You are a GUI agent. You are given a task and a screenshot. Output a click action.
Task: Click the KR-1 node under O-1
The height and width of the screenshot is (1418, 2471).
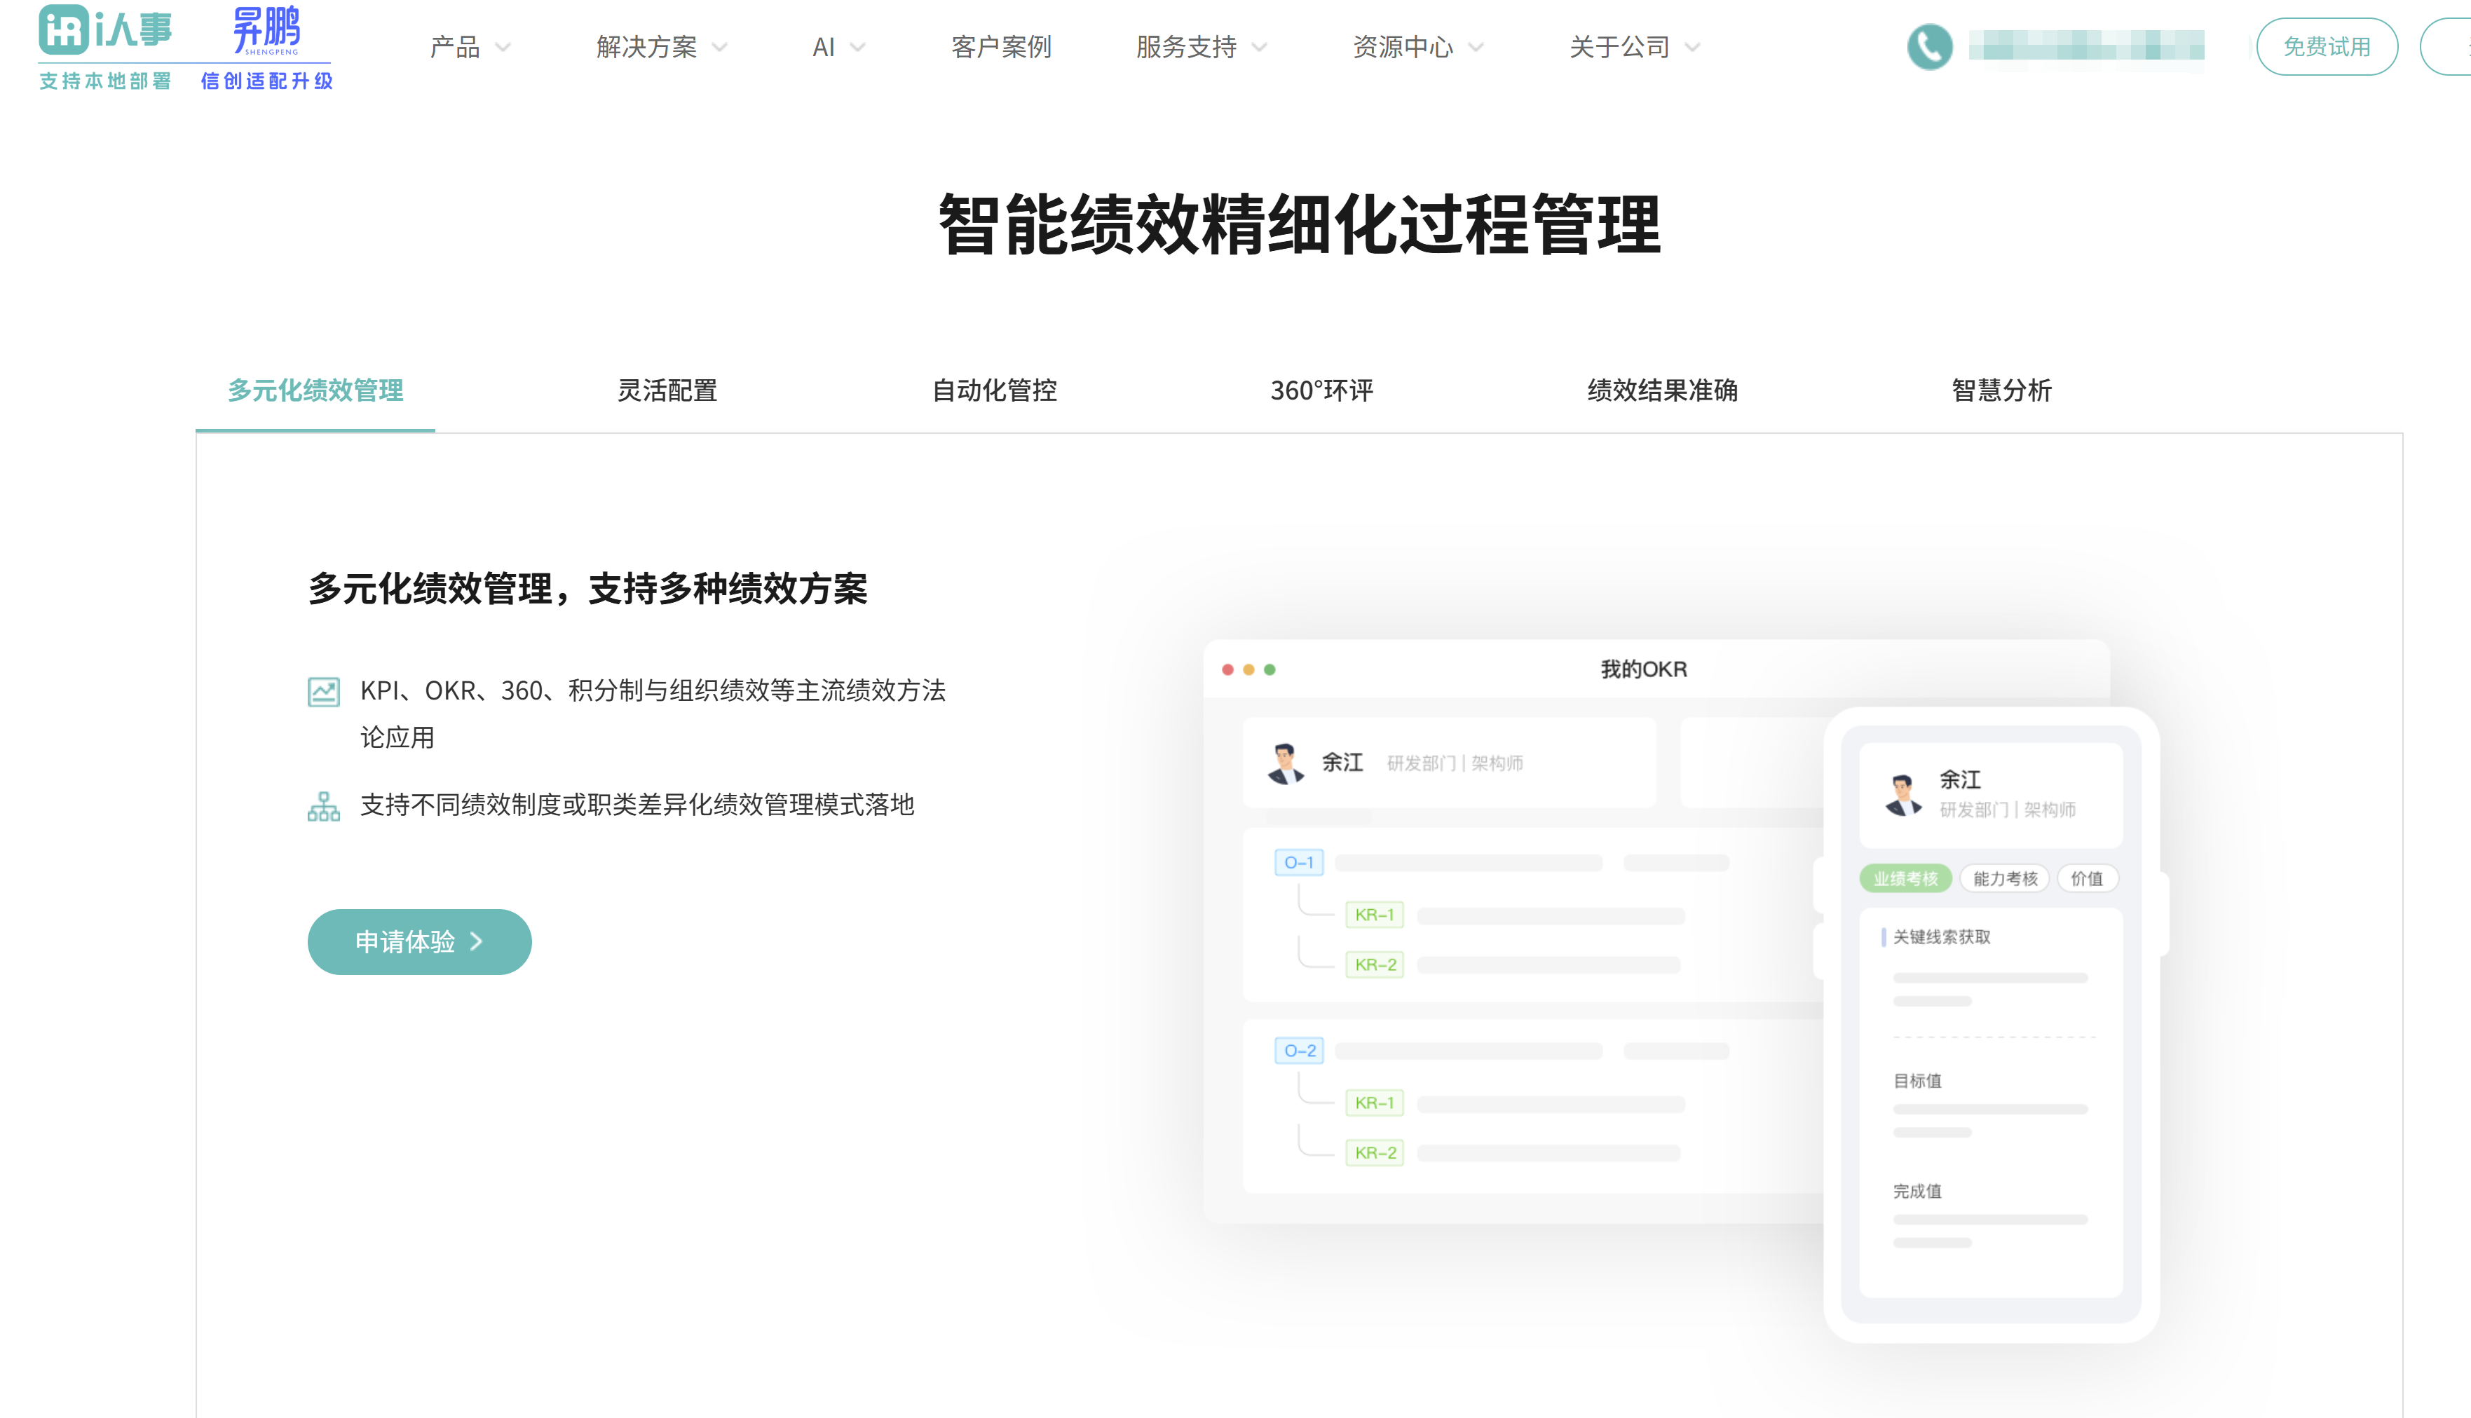(1374, 913)
